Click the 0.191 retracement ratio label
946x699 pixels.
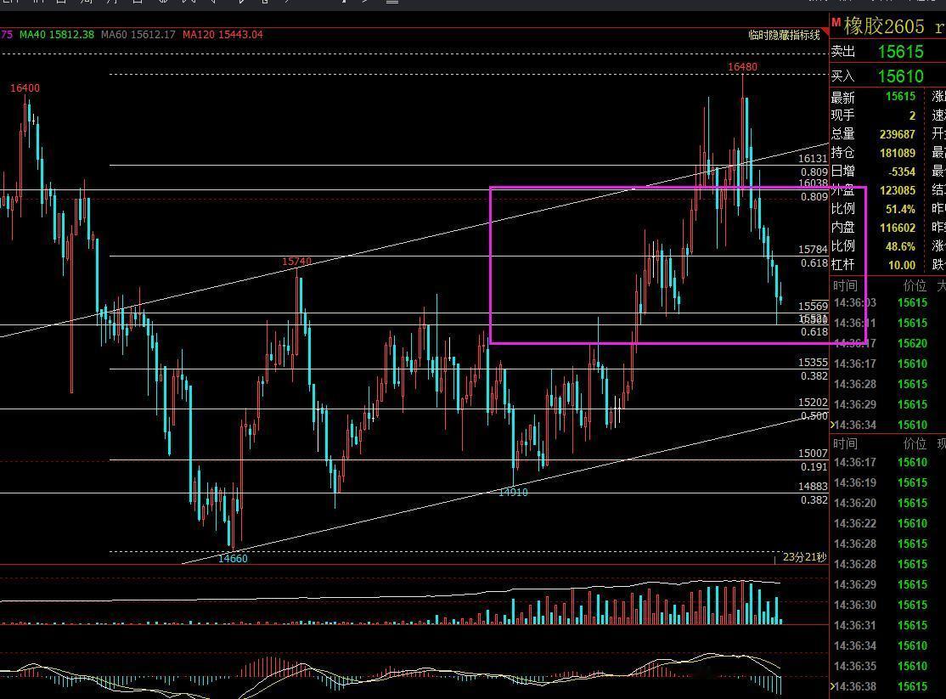814,467
